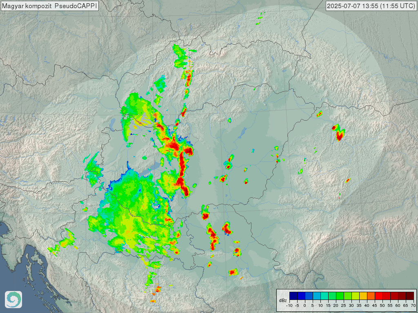The image size is (418, 313).
Task: Click the '0' legend scale value
Action: pyautogui.click(x=305, y=306)
